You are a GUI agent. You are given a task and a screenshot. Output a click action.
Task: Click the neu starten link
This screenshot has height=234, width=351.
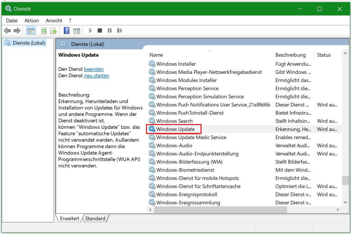(x=96, y=76)
